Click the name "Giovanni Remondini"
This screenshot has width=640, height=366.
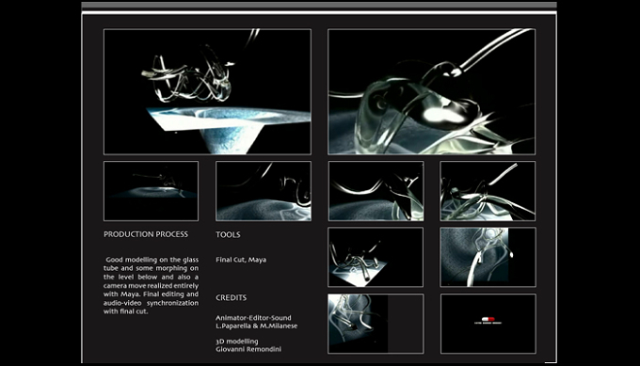[248, 349]
